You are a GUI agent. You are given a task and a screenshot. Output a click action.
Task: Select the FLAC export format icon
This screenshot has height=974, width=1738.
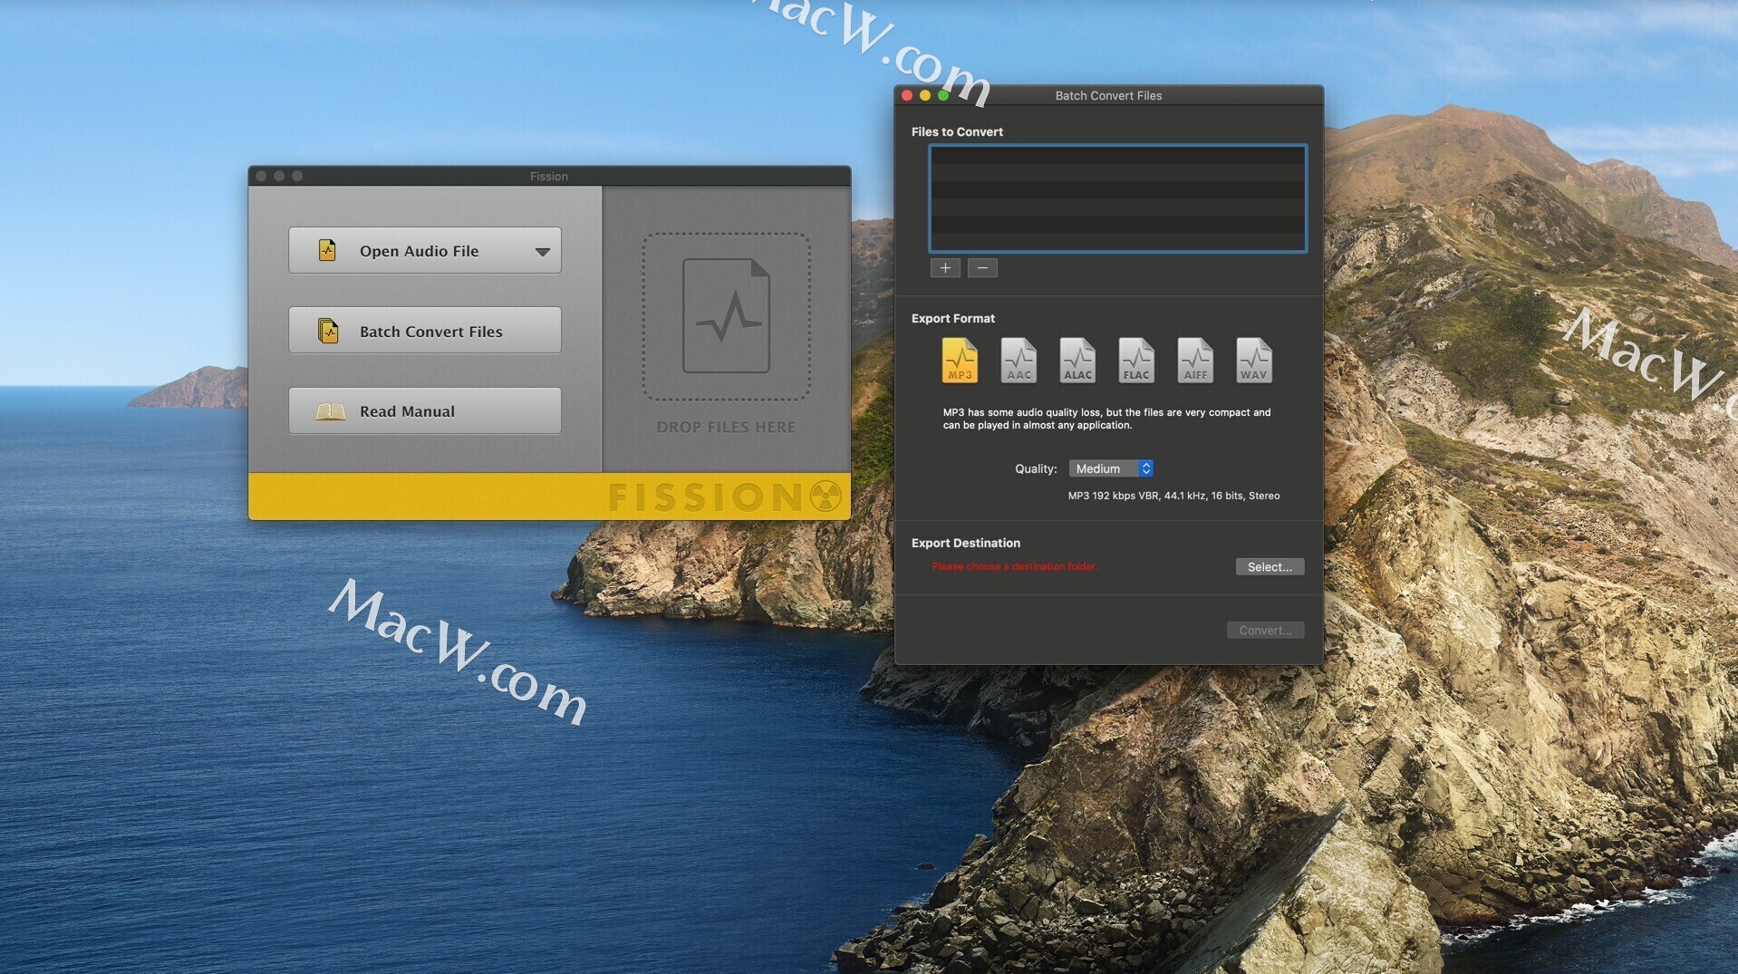(1136, 361)
